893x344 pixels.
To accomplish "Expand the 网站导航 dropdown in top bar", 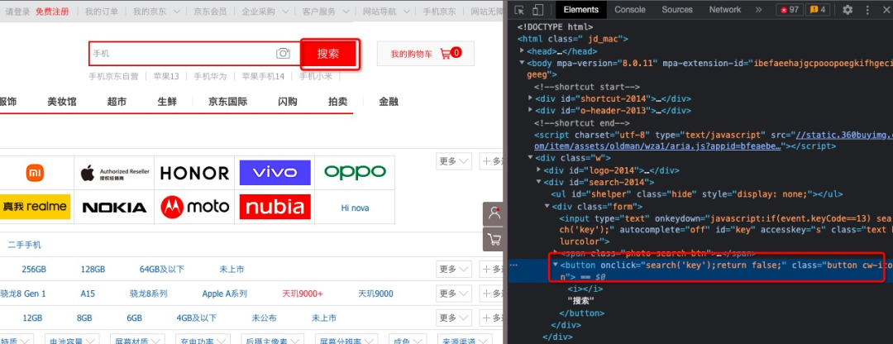I will coord(387,12).
